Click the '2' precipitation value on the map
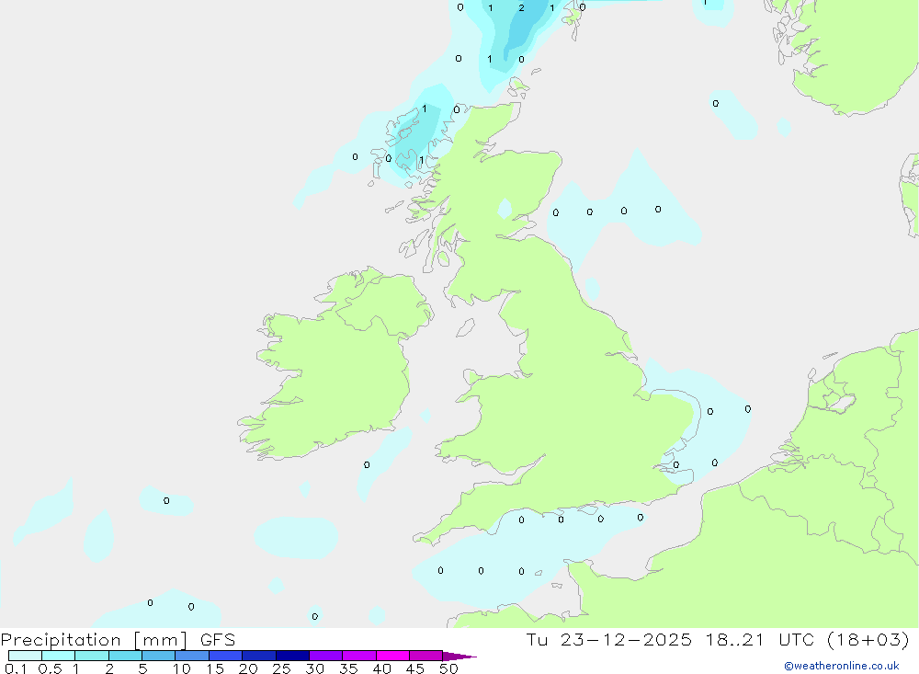This screenshot has width=919, height=674. (522, 8)
